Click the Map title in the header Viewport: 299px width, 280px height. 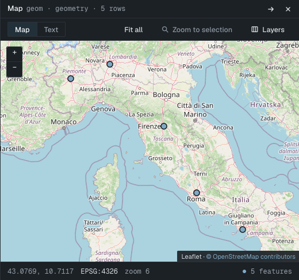[x=15, y=9]
